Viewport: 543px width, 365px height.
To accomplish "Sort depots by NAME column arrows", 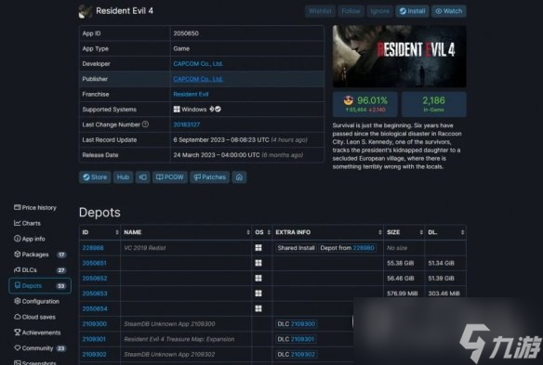I will [248, 232].
